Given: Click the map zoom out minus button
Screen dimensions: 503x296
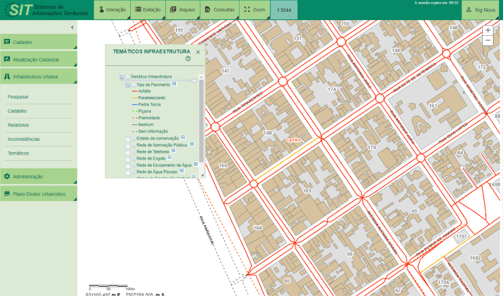Looking at the screenshot, I should click(x=488, y=40).
